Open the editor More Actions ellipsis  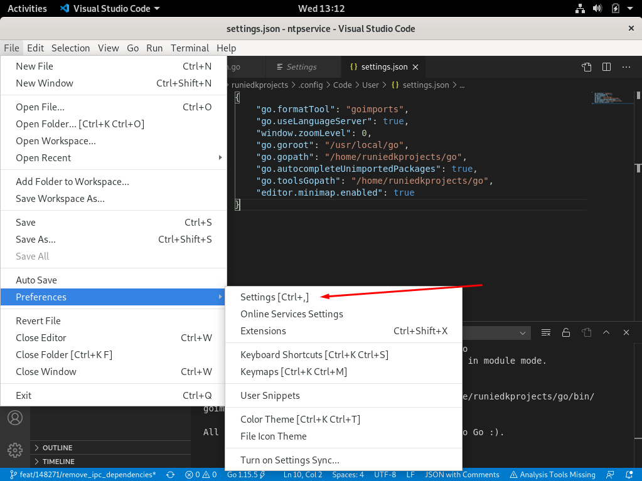[626, 67]
